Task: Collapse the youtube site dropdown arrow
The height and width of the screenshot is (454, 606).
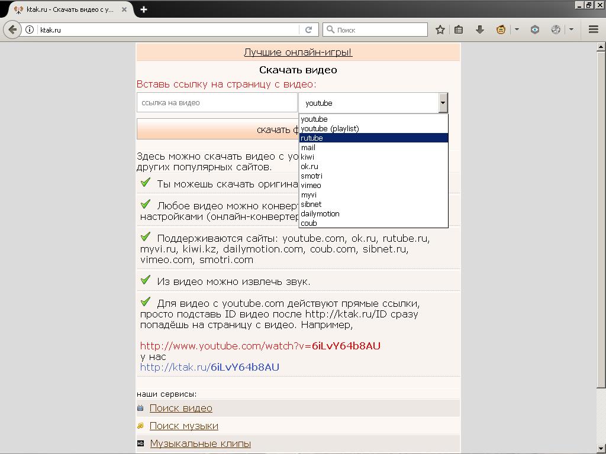Action: click(x=443, y=103)
